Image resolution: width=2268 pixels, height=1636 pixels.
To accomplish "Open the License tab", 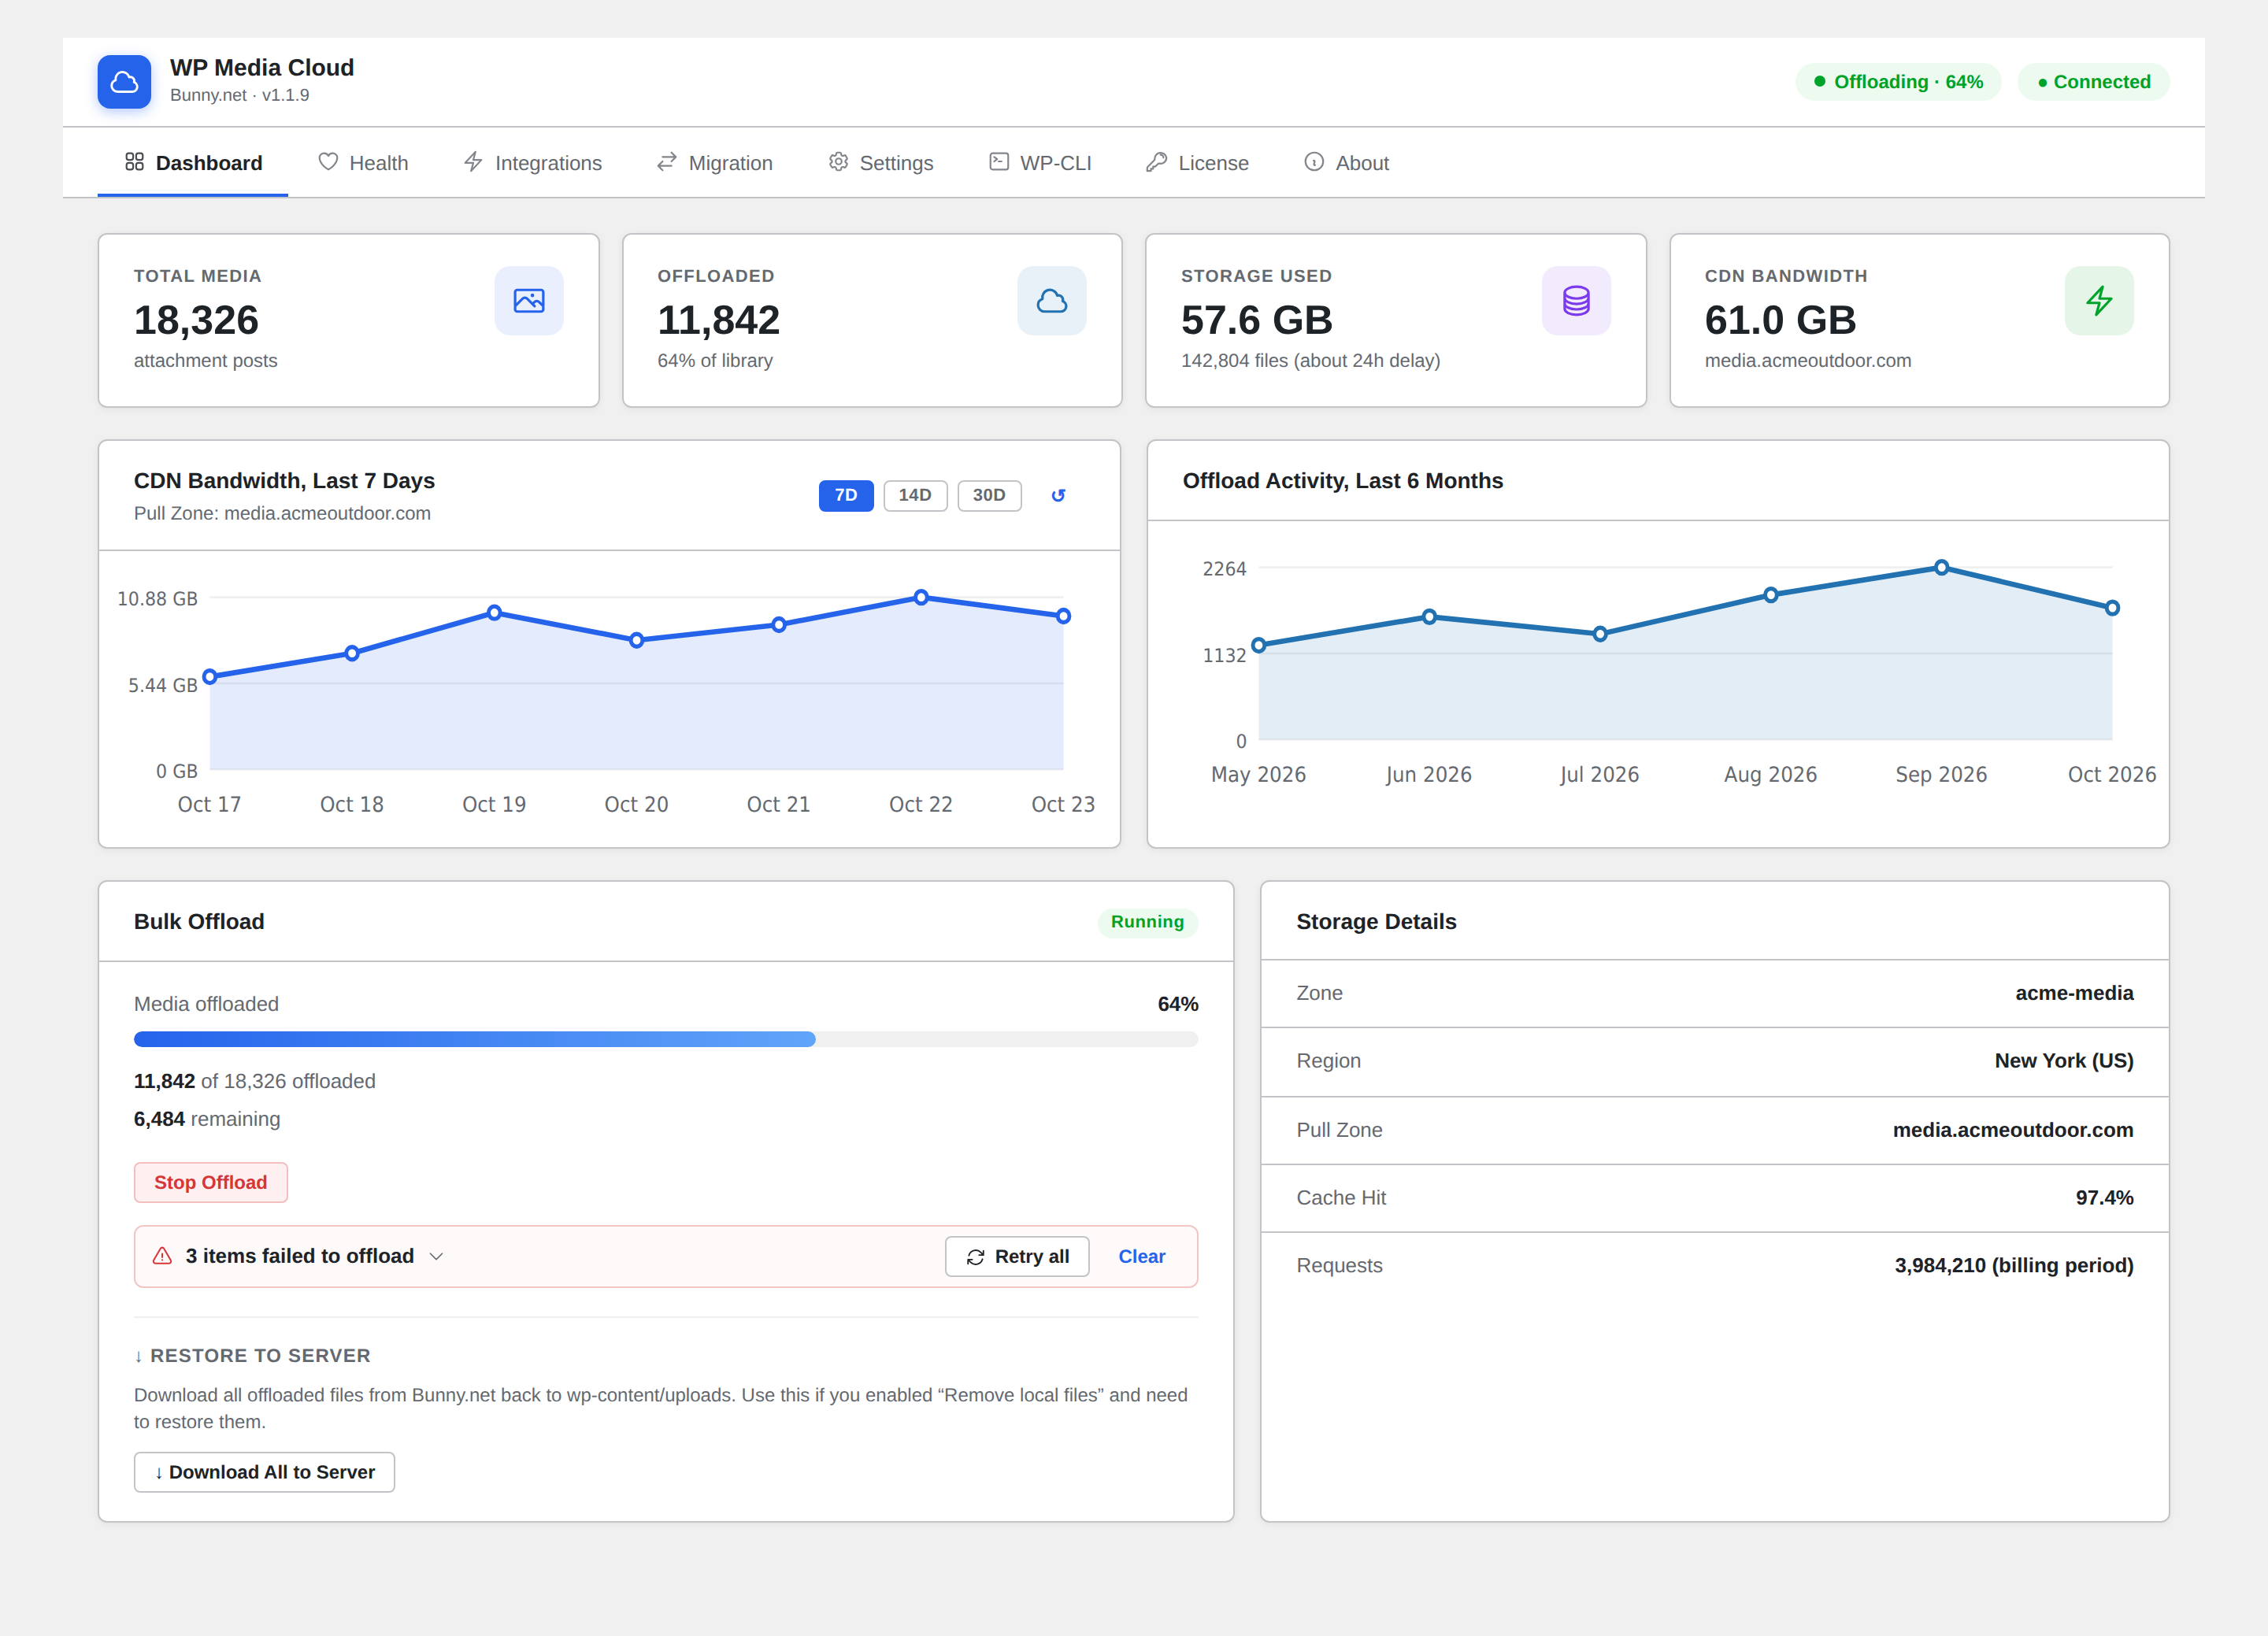I will 1198,163.
